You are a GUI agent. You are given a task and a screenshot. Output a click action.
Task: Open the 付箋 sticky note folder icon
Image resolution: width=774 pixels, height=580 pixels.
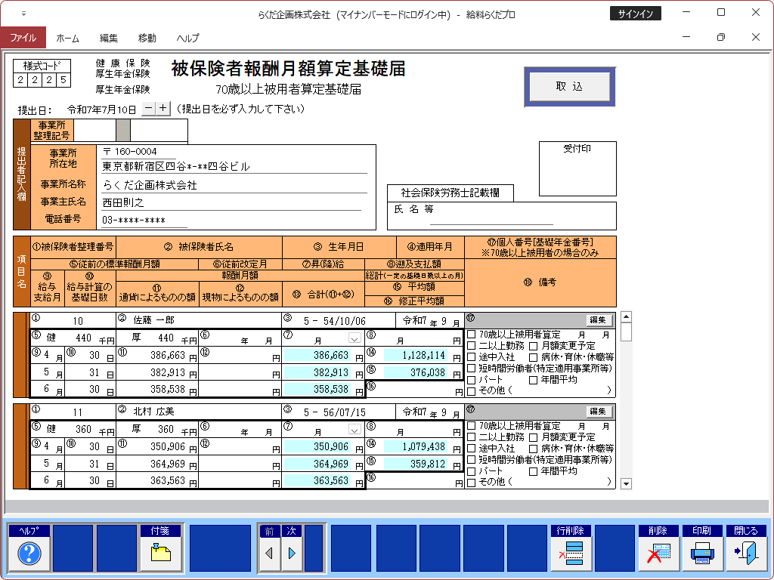[x=160, y=554]
